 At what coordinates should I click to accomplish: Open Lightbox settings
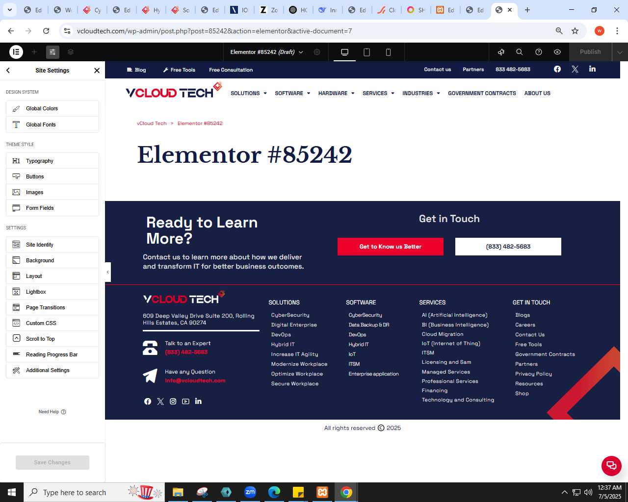(52, 292)
